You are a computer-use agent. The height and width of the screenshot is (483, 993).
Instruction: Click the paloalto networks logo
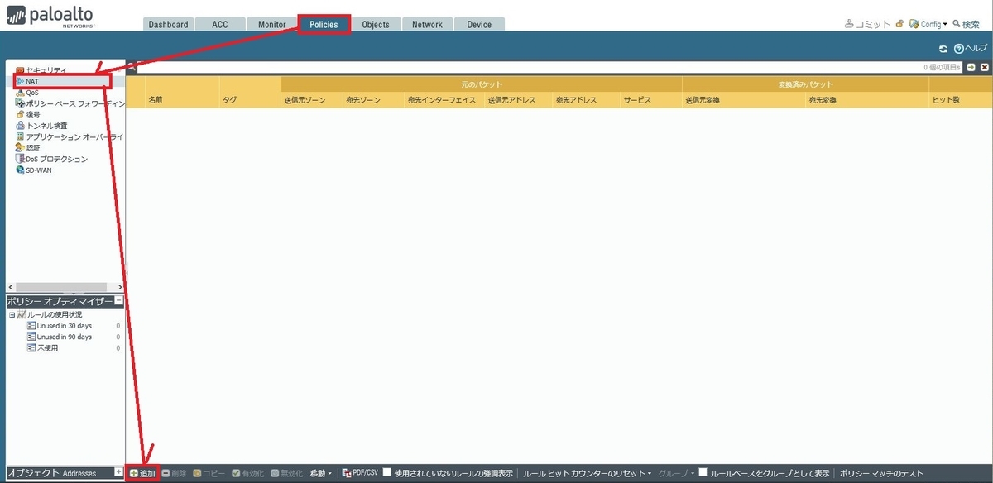coord(51,17)
